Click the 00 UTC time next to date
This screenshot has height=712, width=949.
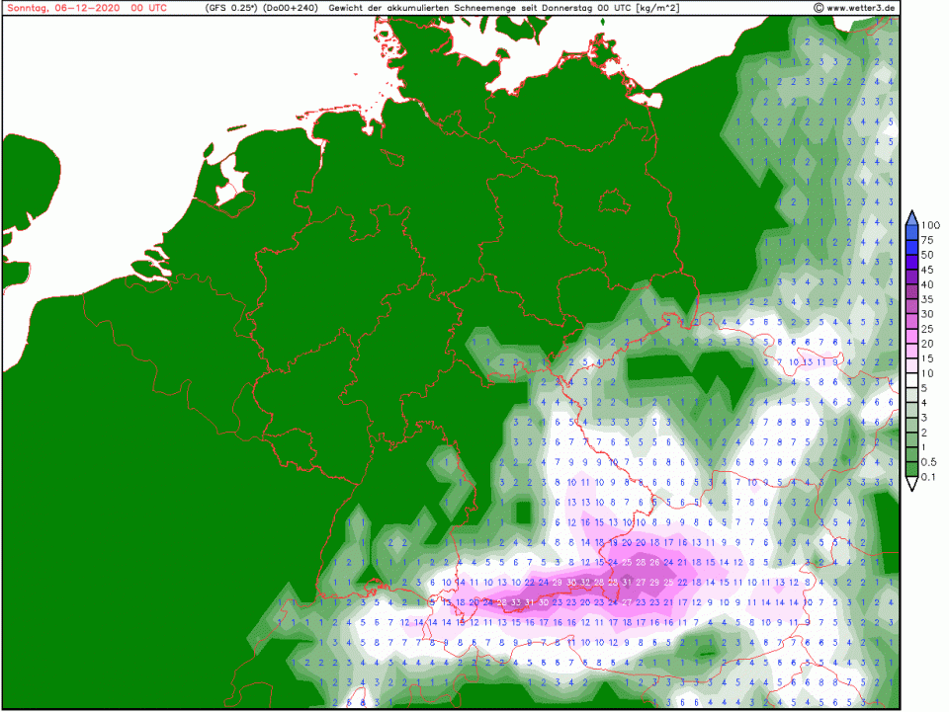coord(134,8)
